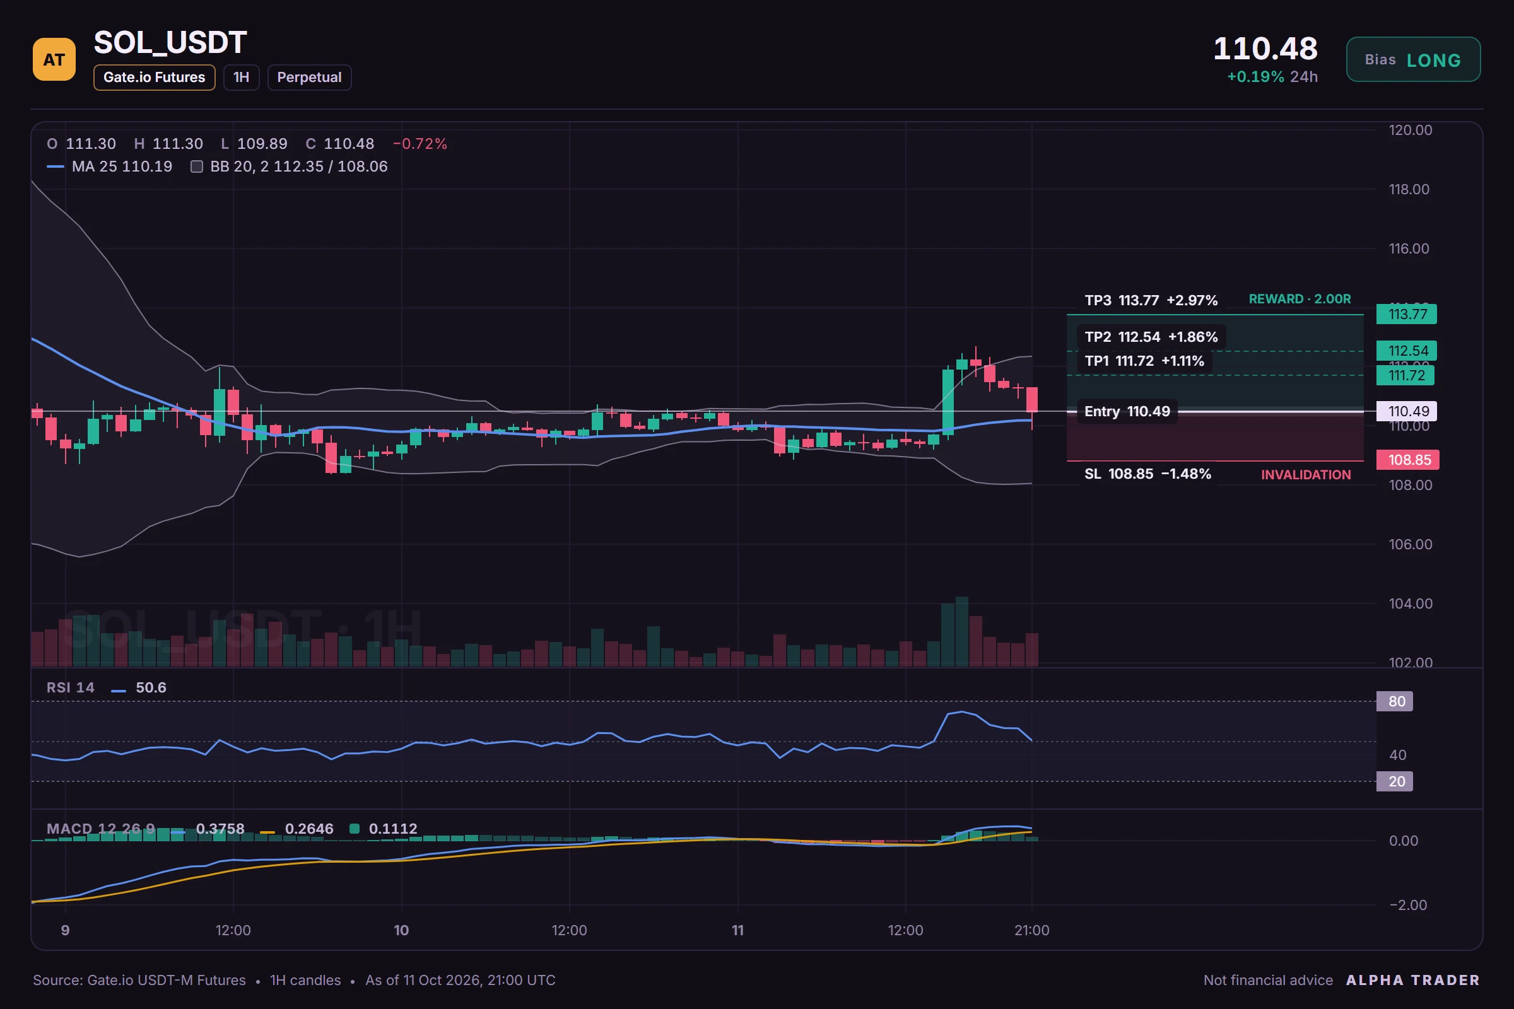Click the TP2 112.54 price tag
This screenshot has height=1009, width=1514.
pyautogui.click(x=1407, y=351)
